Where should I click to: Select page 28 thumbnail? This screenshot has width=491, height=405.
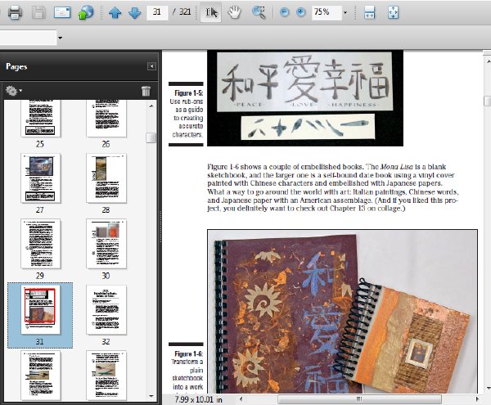[106, 178]
